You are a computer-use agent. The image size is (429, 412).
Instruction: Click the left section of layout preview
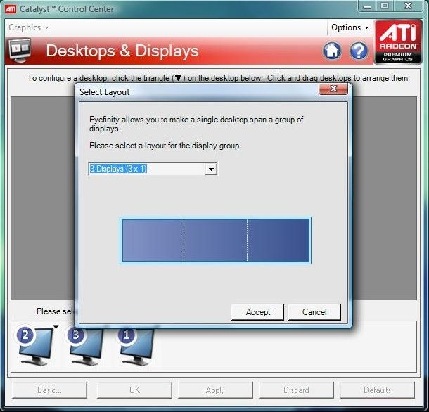[153, 240]
